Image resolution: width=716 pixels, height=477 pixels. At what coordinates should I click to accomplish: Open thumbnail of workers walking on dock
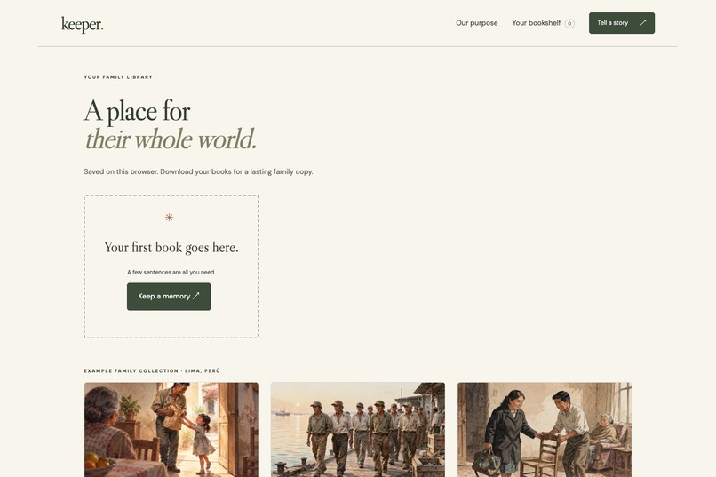coord(357,430)
